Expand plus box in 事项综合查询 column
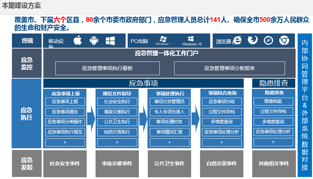This screenshot has height=179, width=313. tap(222, 142)
